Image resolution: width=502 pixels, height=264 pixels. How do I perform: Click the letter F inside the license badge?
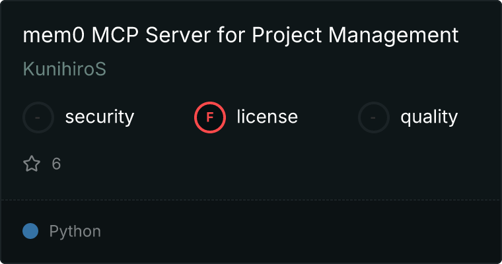coord(210,117)
